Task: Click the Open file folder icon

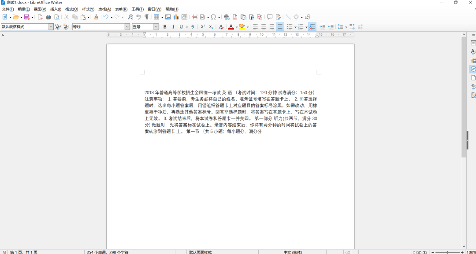Action: [x=15, y=17]
